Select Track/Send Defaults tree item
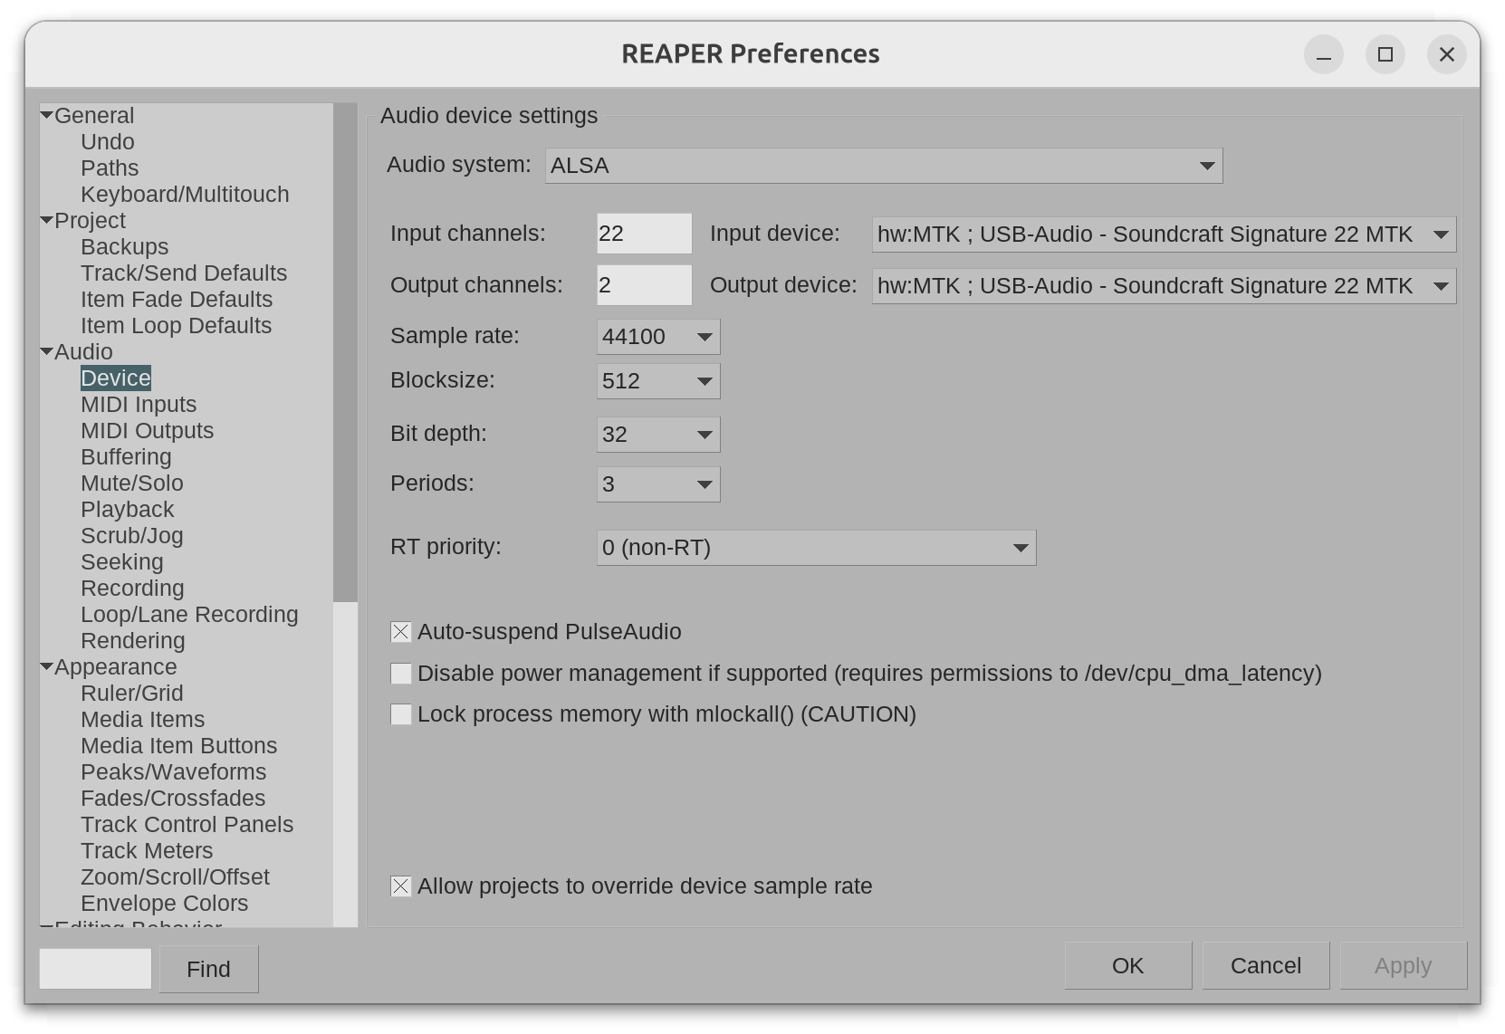Image resolution: width=1505 pixels, height=1034 pixels. click(184, 273)
